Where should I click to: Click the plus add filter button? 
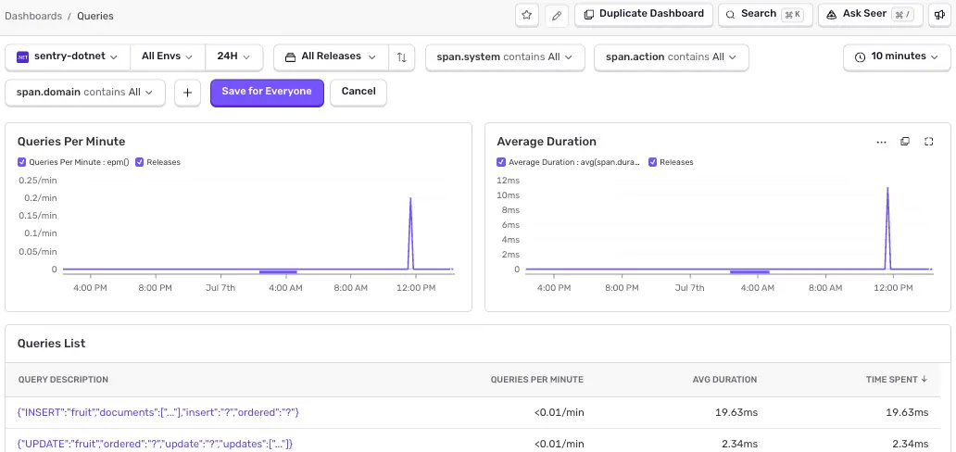(x=188, y=93)
